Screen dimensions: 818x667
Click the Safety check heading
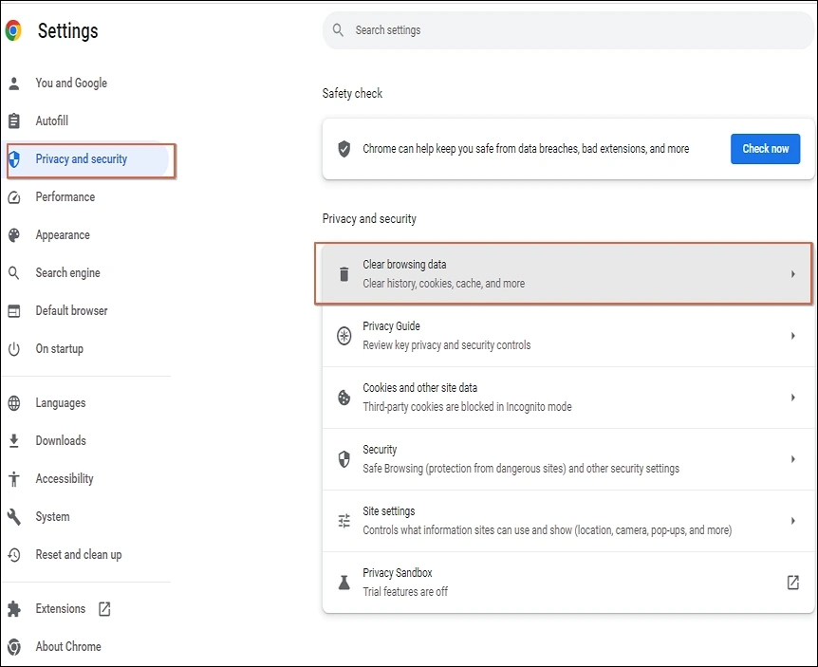pos(352,93)
